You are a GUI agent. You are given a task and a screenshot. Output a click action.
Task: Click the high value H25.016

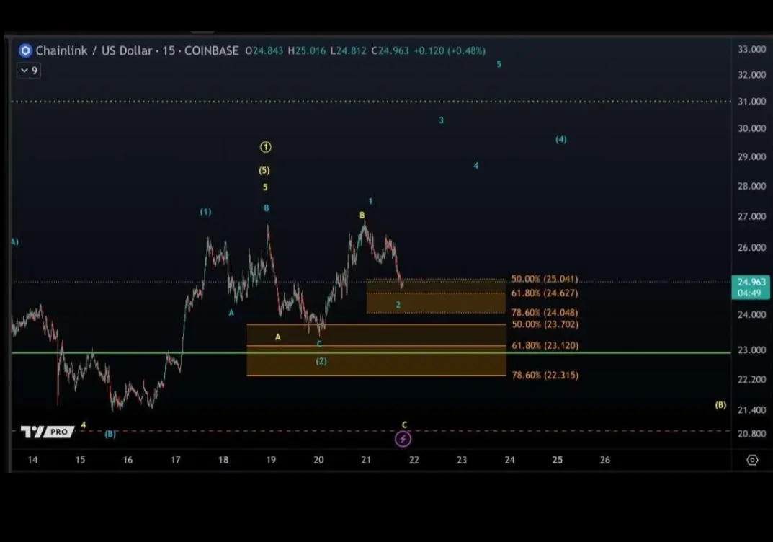click(307, 50)
